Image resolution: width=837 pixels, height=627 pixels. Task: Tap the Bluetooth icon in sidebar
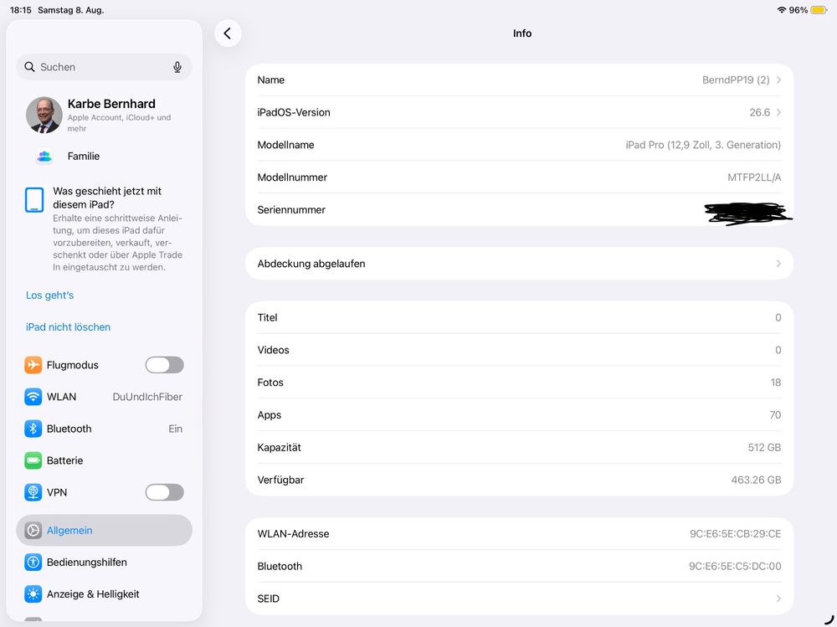point(33,429)
